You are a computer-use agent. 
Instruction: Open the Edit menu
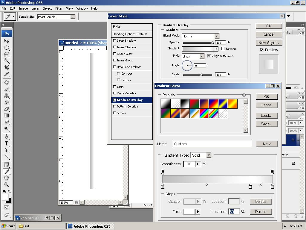13,8
